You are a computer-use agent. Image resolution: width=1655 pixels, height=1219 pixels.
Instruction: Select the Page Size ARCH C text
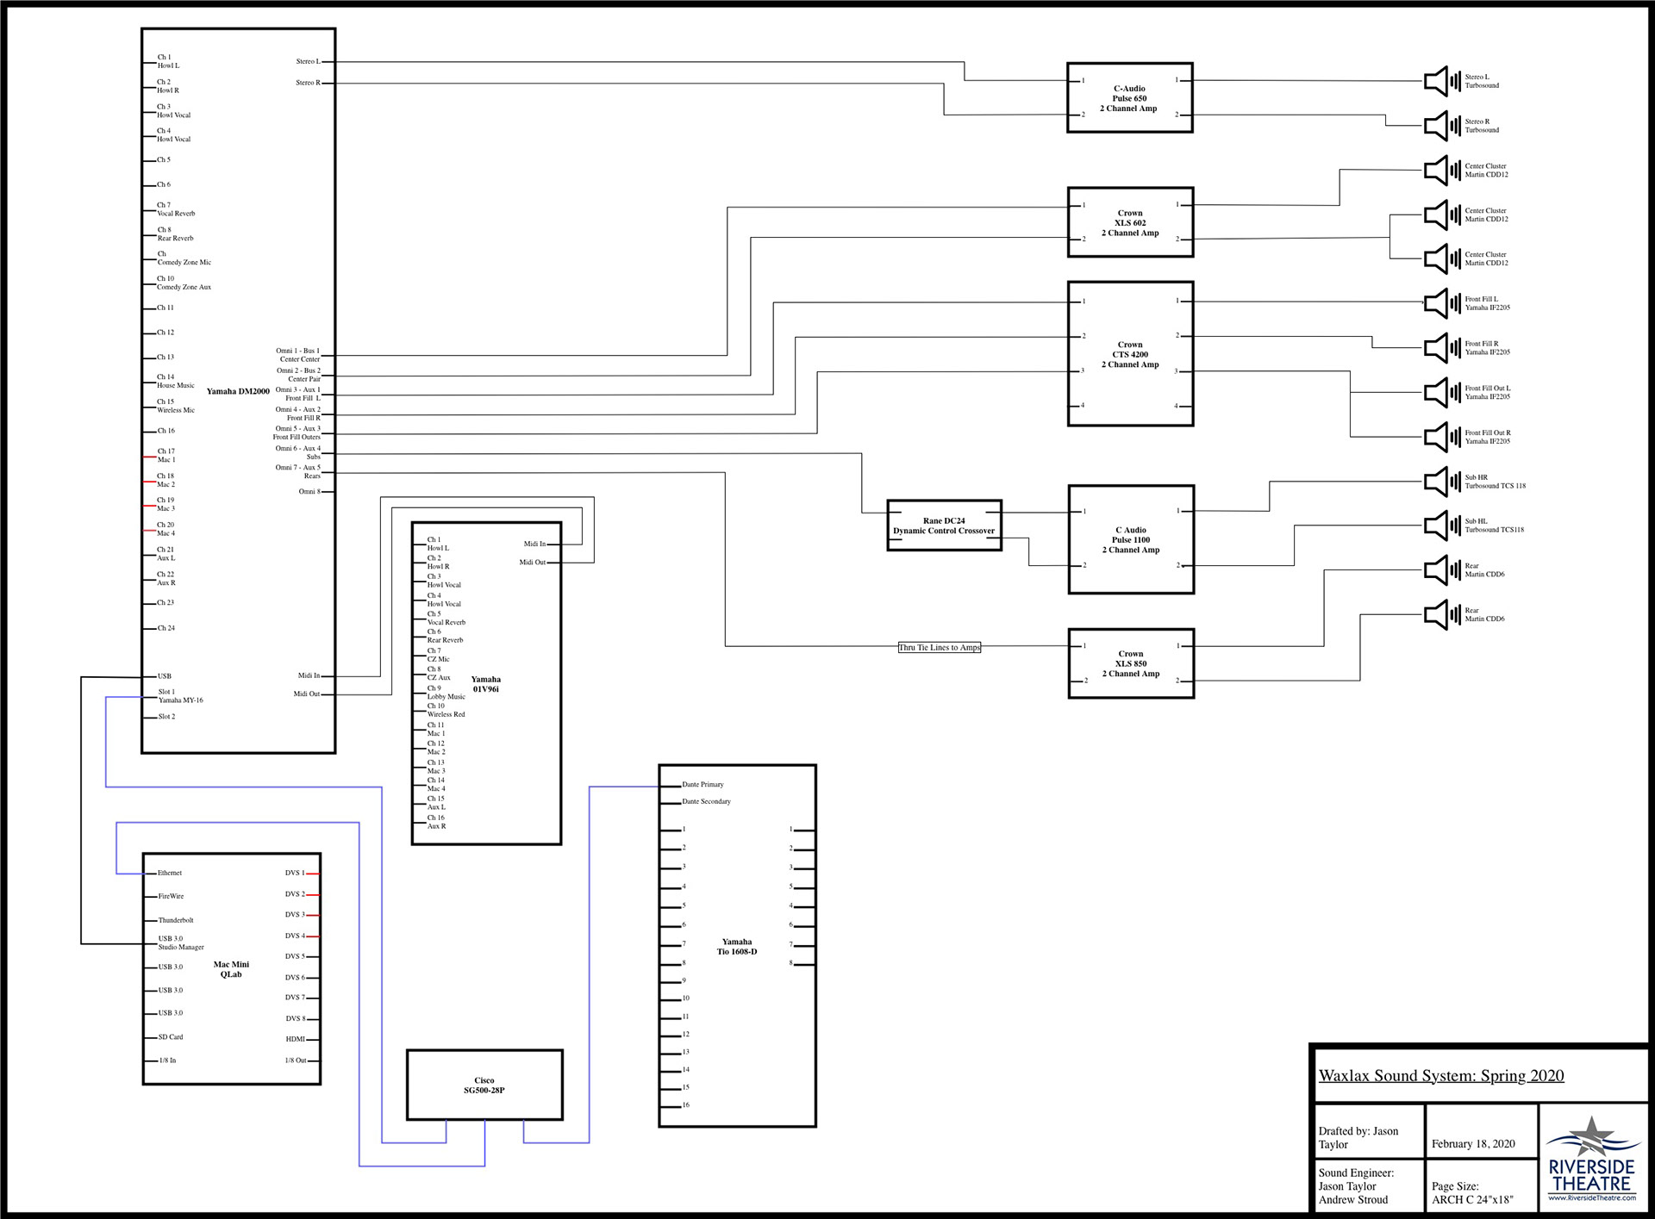point(1472,1193)
